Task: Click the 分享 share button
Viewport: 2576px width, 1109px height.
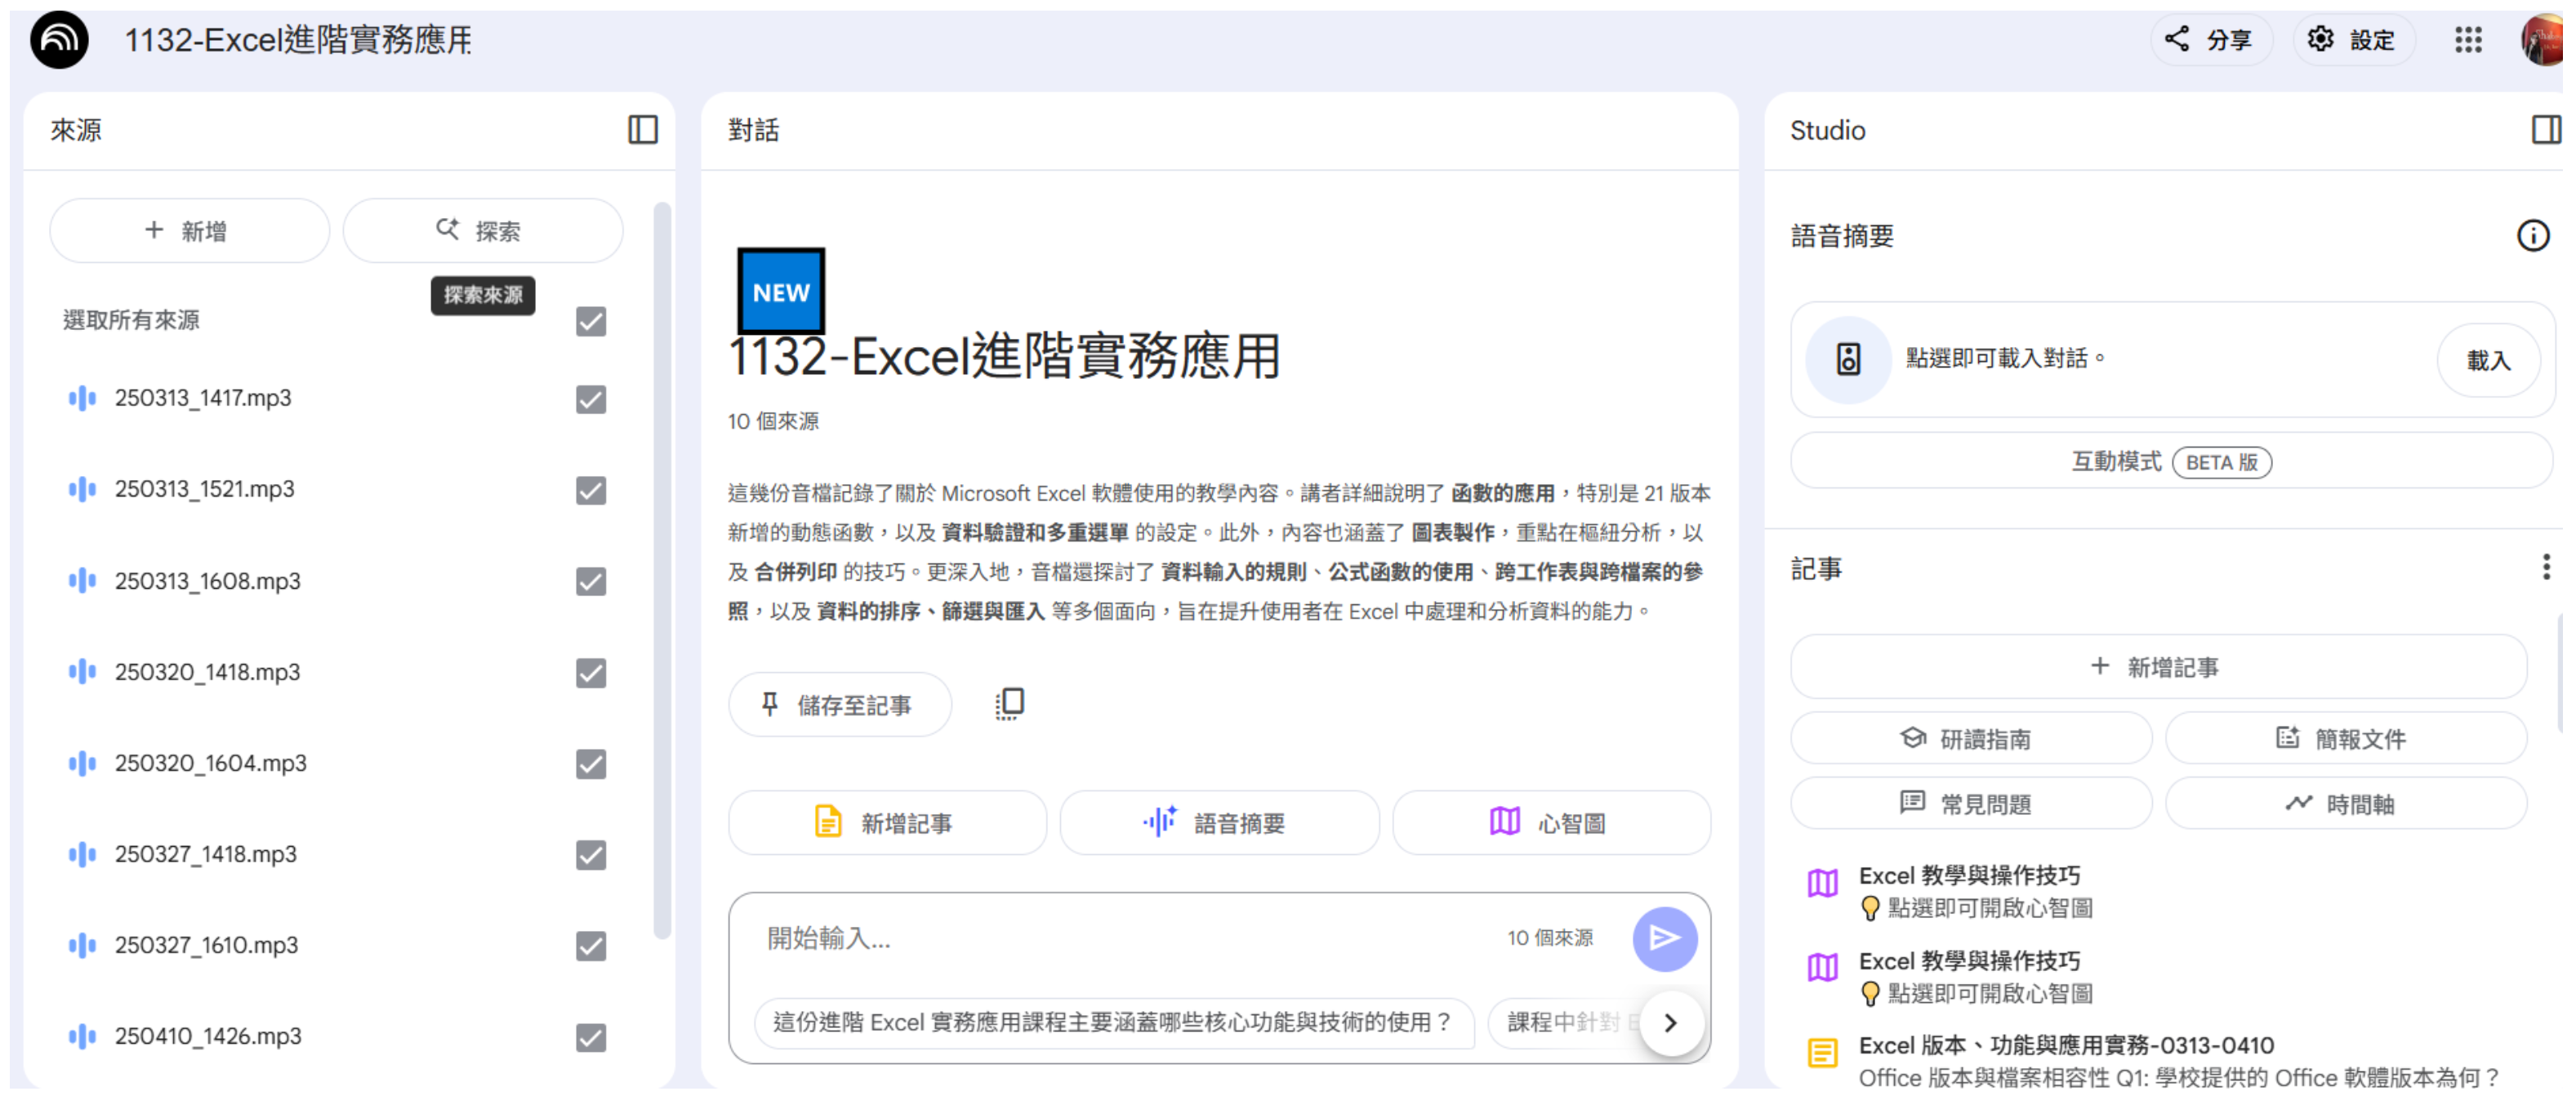Action: [2209, 40]
